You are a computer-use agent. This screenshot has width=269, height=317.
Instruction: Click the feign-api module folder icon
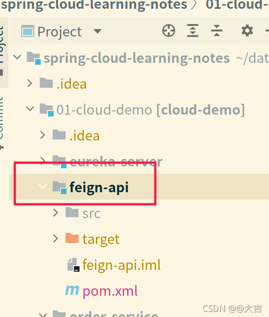(60, 188)
